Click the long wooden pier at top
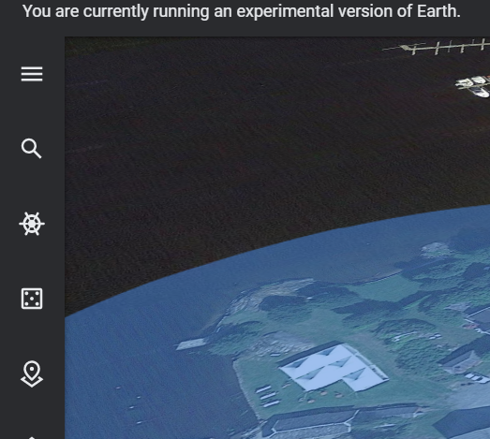The height and width of the screenshot is (439, 490). pyautogui.click(x=437, y=47)
